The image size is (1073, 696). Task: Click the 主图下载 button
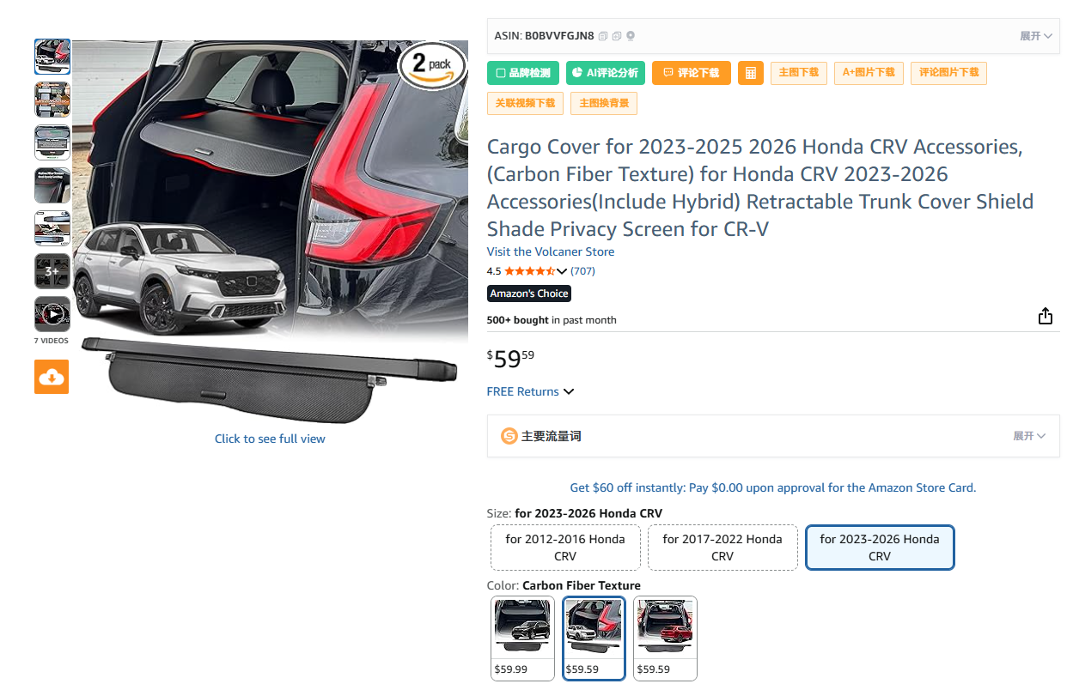coord(799,73)
